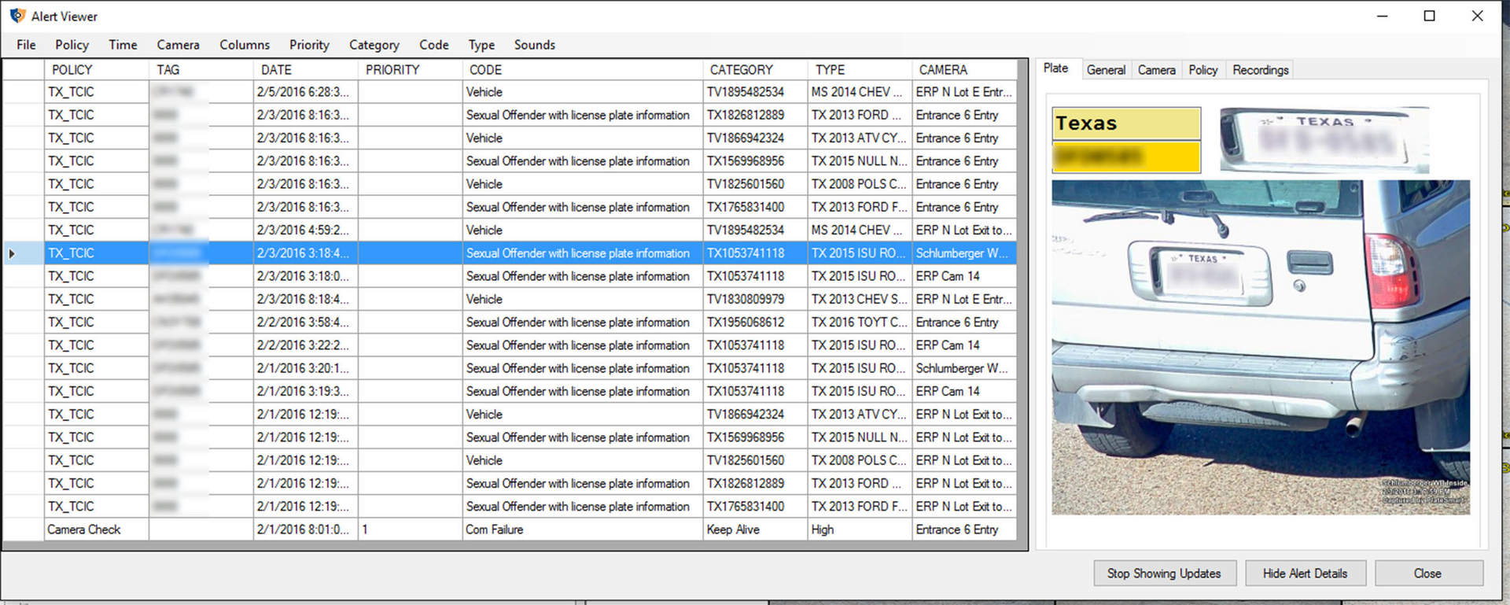This screenshot has width=1510, height=605.
Task: Click the Alert Viewer shield icon
Action: [17, 16]
